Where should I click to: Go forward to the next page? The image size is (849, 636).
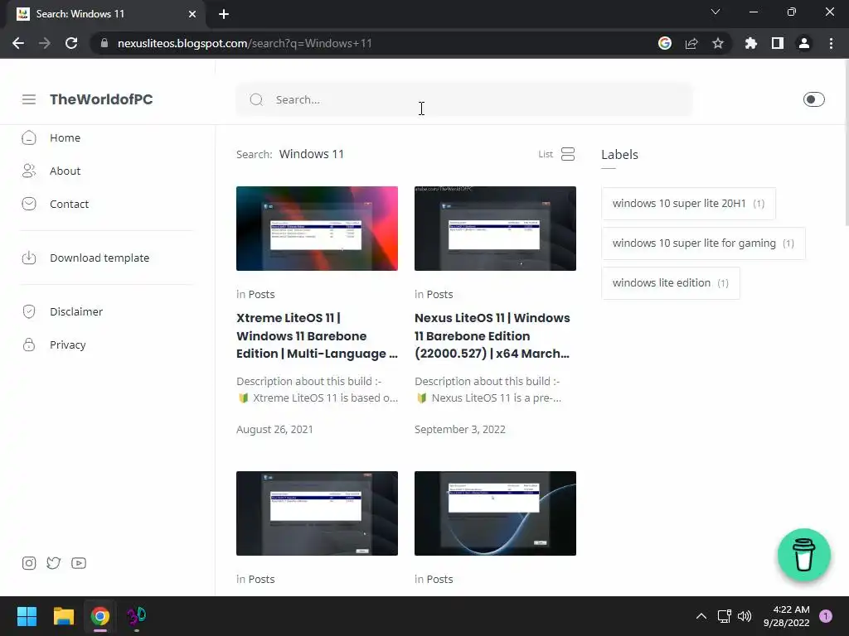point(45,43)
